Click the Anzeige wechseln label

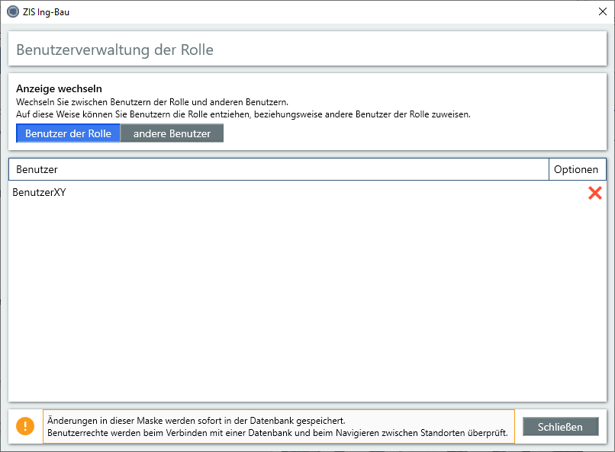pyautogui.click(x=59, y=88)
